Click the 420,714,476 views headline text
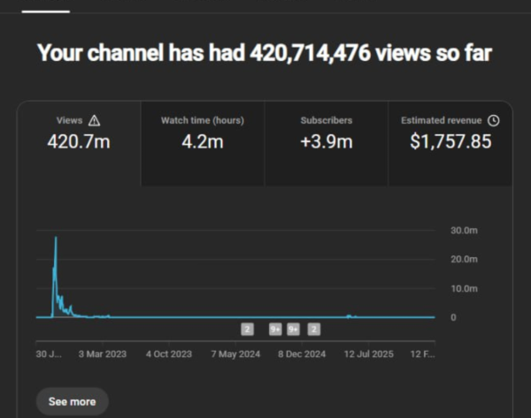531x418 pixels. point(264,54)
